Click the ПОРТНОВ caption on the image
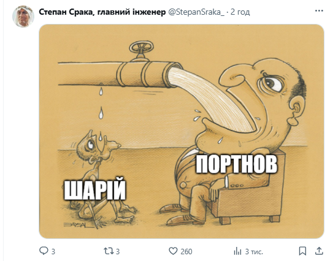 [236, 164]
